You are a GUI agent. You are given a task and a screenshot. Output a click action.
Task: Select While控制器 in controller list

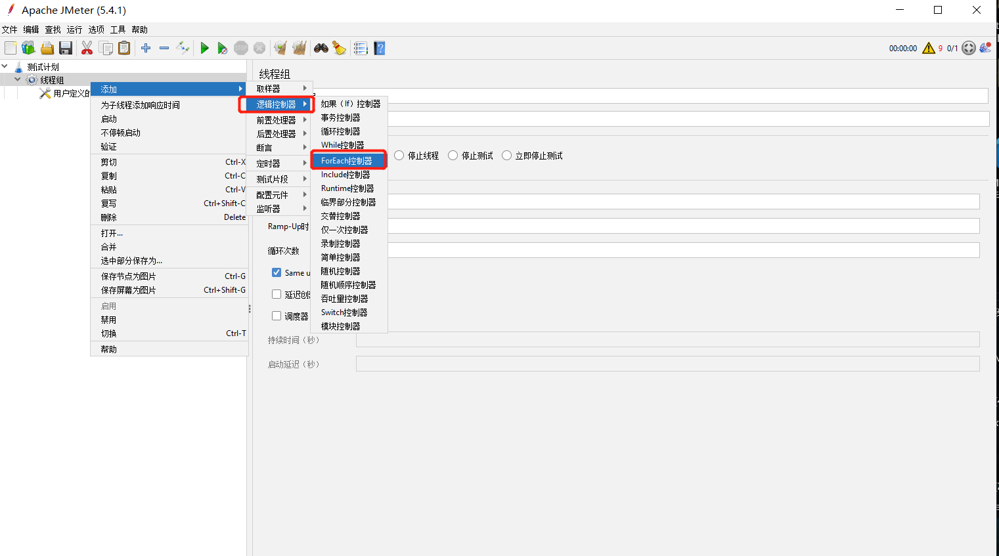349,145
